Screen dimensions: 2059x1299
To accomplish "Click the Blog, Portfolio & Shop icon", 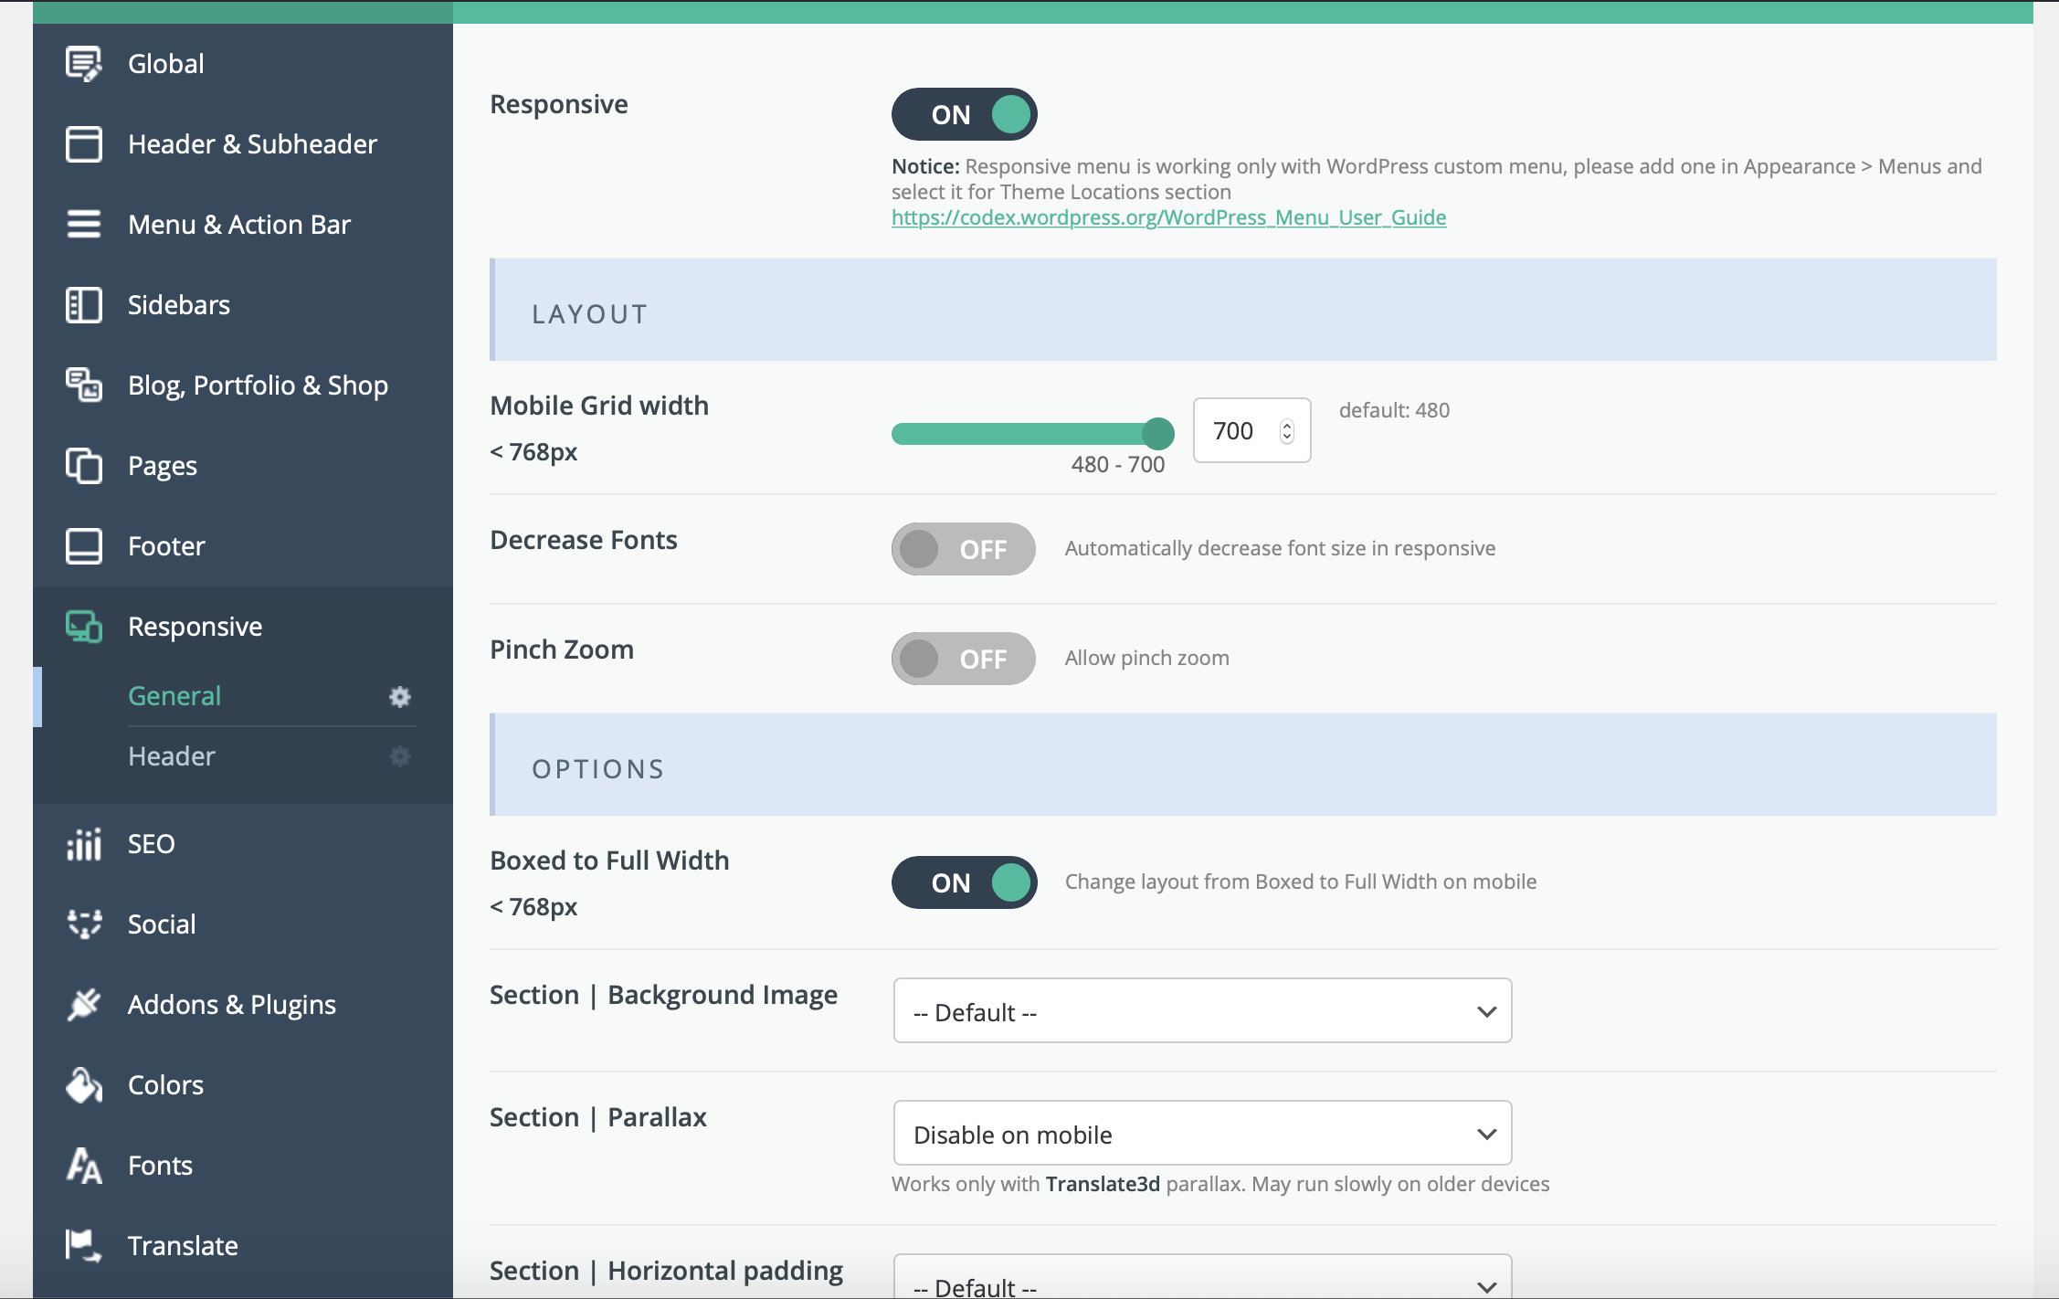I will coord(82,385).
